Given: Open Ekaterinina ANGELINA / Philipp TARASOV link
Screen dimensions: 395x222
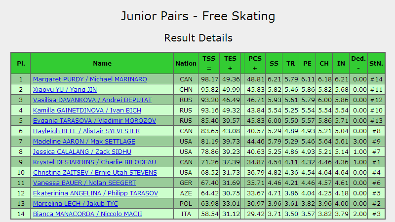Looking at the screenshot, I should pos(95,193).
